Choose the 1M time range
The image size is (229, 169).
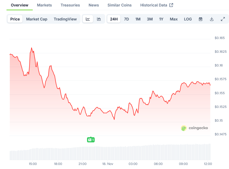[x=138, y=19]
